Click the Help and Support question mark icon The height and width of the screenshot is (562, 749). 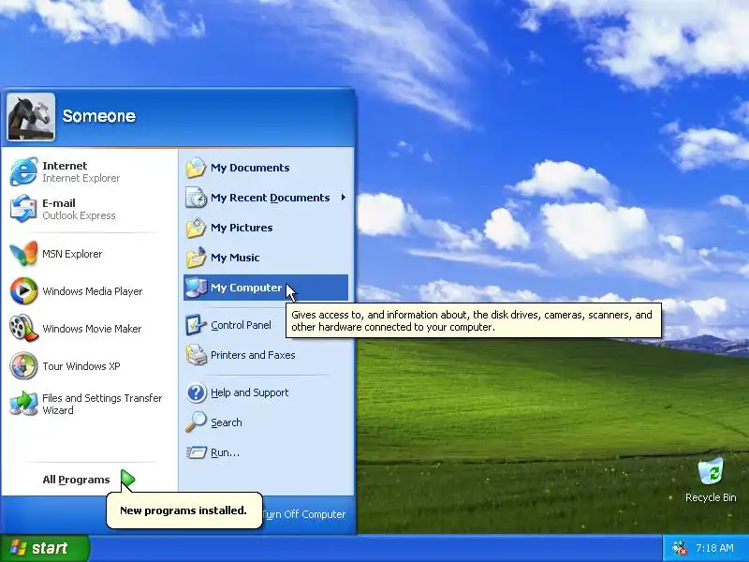coord(196,392)
